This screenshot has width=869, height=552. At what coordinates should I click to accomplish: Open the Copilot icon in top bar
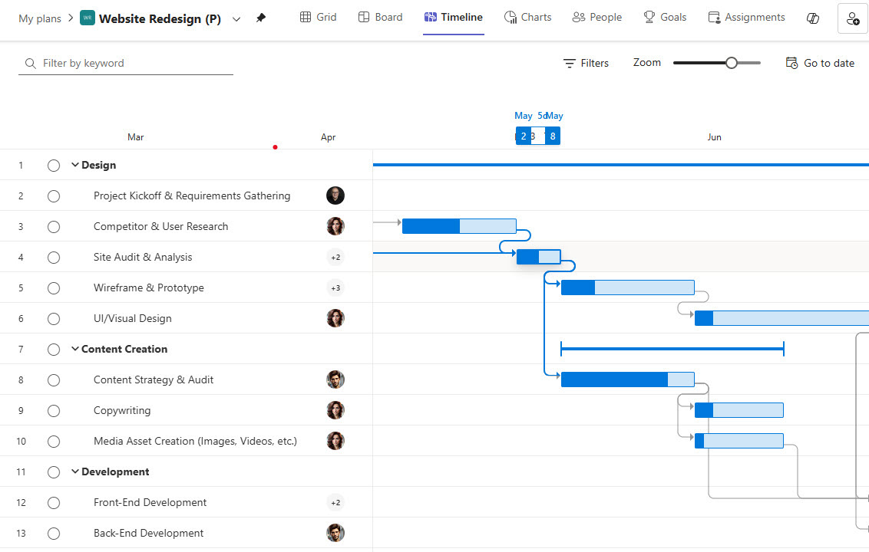tap(812, 18)
